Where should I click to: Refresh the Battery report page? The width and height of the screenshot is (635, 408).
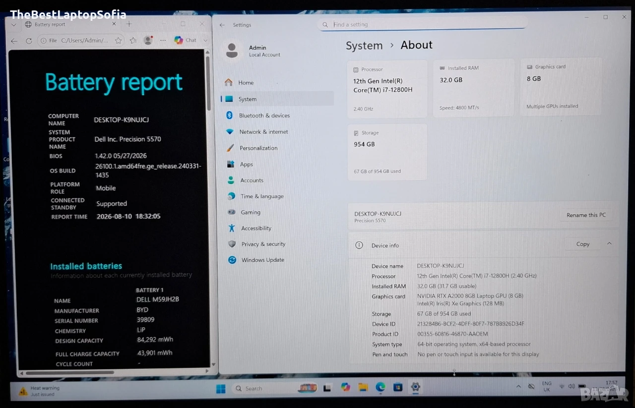pyautogui.click(x=29, y=41)
